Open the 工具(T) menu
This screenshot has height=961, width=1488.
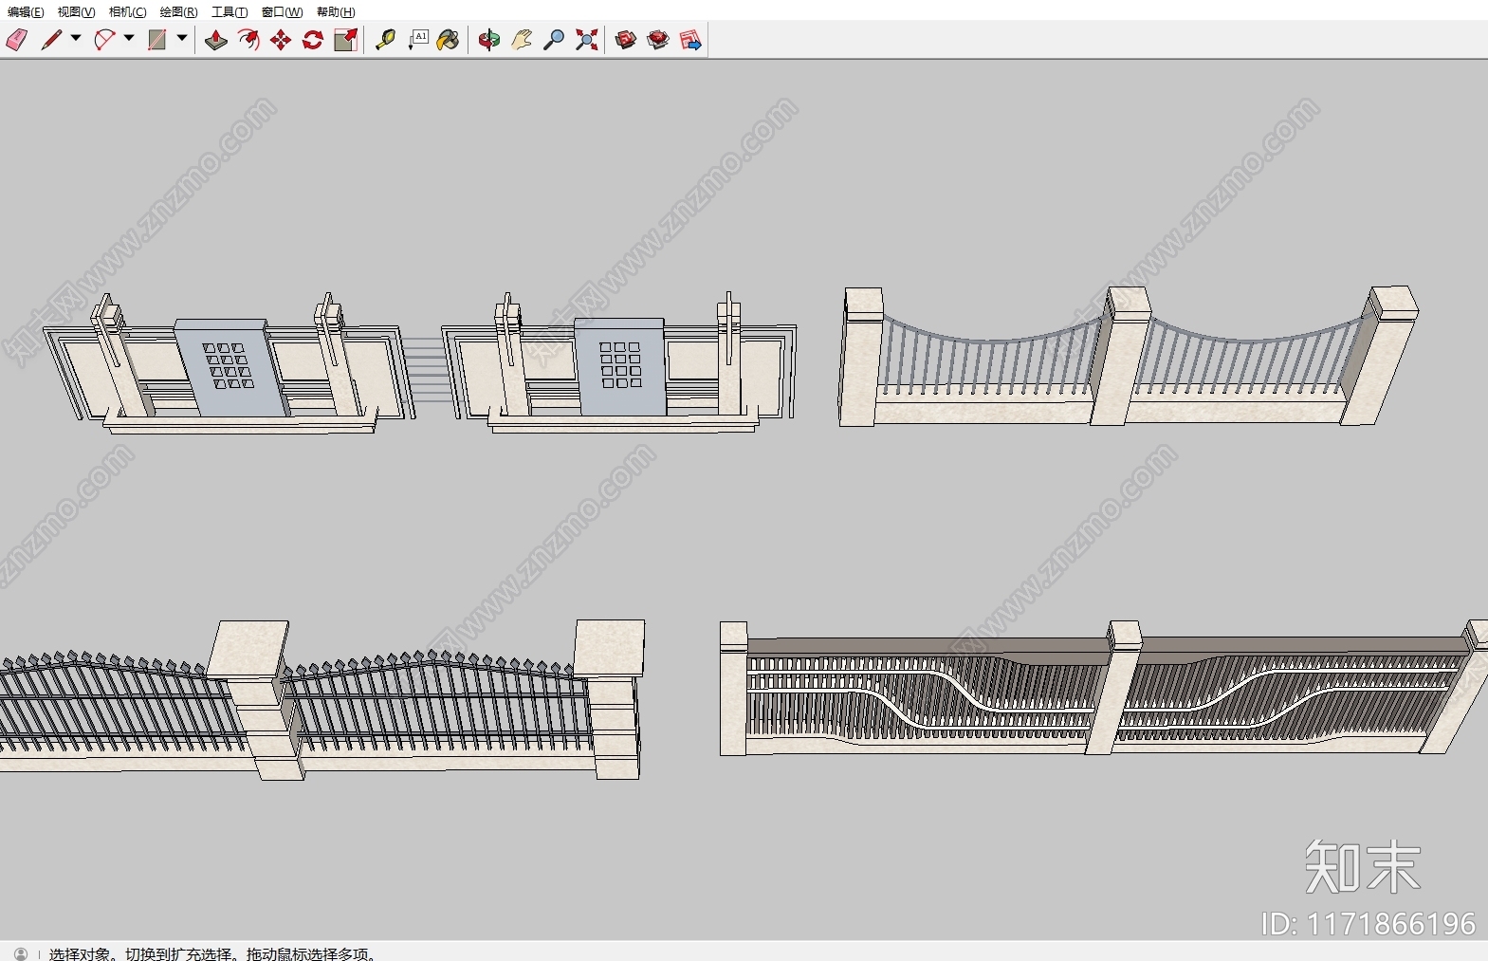[230, 12]
